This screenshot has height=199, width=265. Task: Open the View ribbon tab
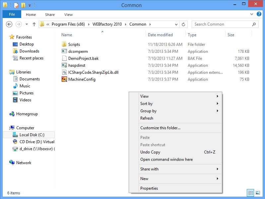pos(68,15)
